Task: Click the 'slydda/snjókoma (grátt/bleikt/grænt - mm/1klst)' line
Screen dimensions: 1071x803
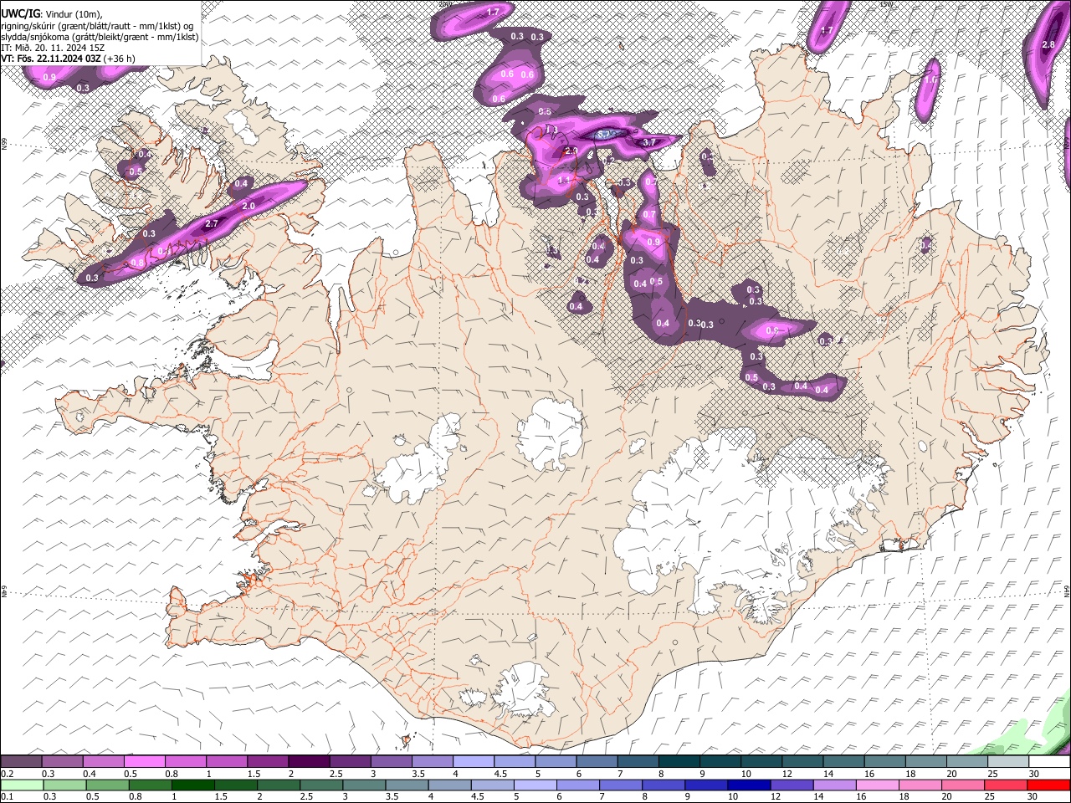Action: pyautogui.click(x=100, y=37)
